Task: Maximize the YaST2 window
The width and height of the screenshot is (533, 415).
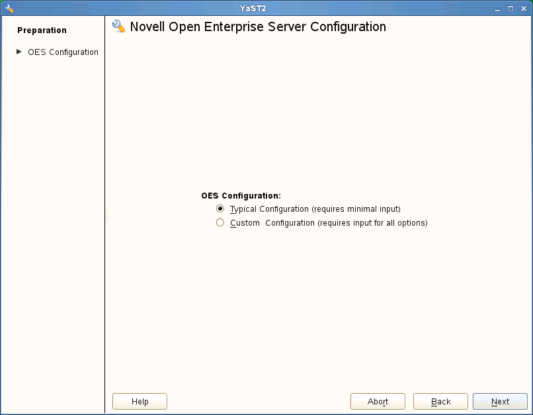Action: tap(511, 9)
